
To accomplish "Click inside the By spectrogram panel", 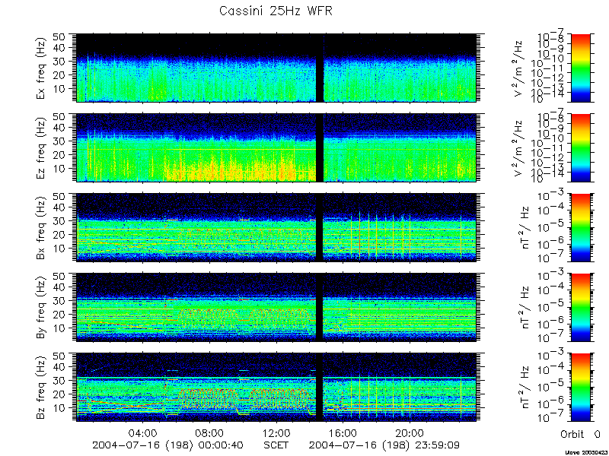I will (x=276, y=308).
